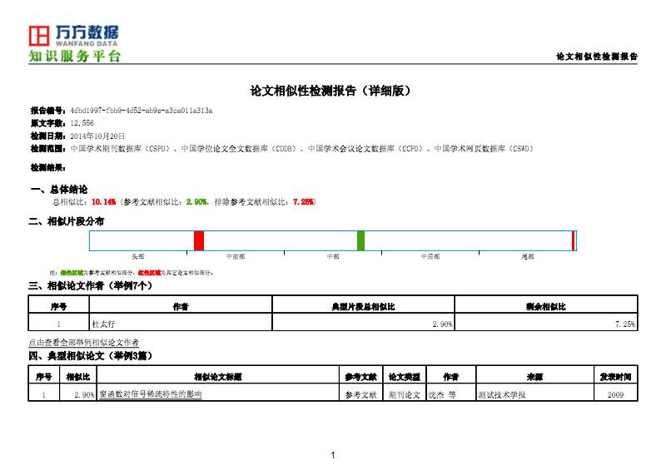
Task: Click the 中部 label under the bar
Action: (x=333, y=256)
